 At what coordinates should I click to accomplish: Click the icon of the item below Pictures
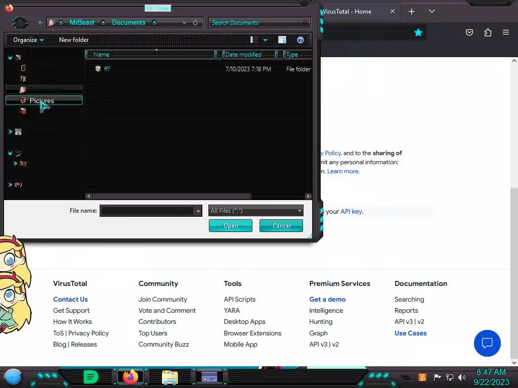point(23,111)
